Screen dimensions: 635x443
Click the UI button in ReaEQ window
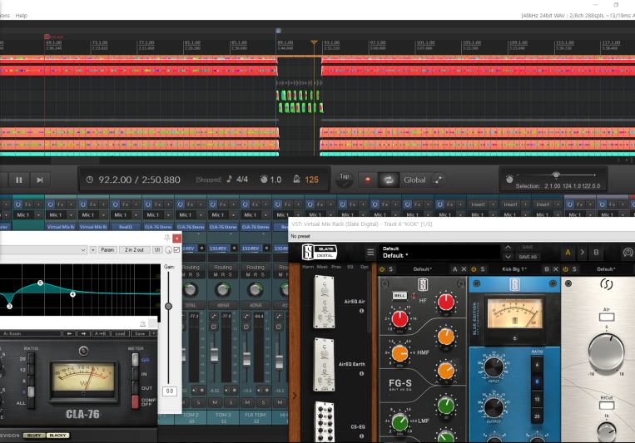[157, 250]
